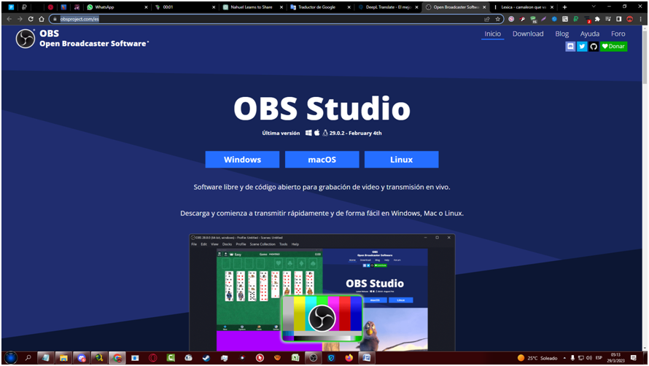Screen dimensions: 649x366
Task: Open Google Chrome from the taskbar
Action: coord(117,358)
